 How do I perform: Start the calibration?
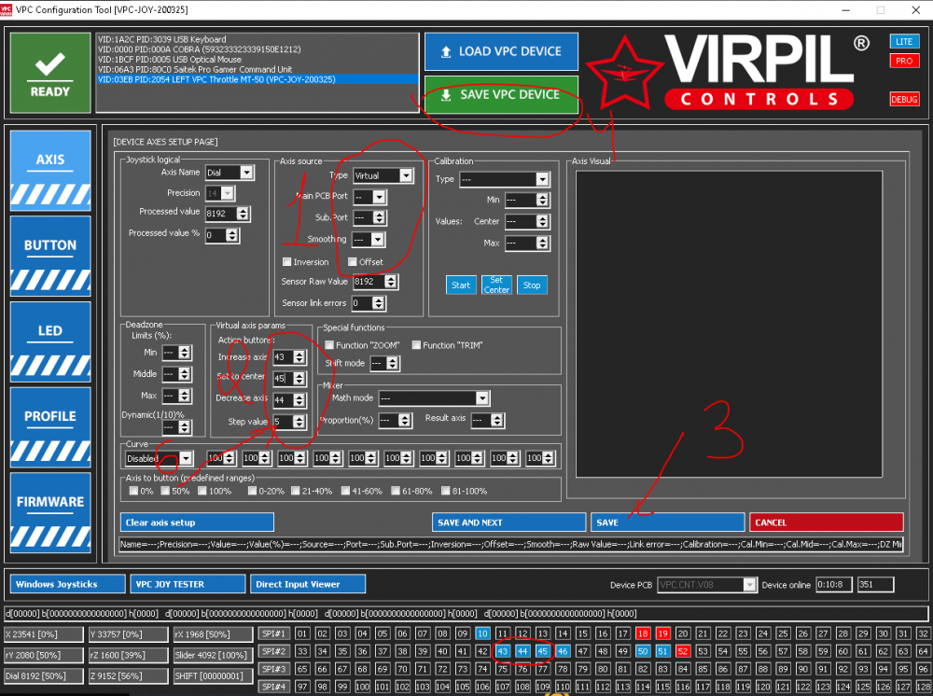tap(461, 285)
